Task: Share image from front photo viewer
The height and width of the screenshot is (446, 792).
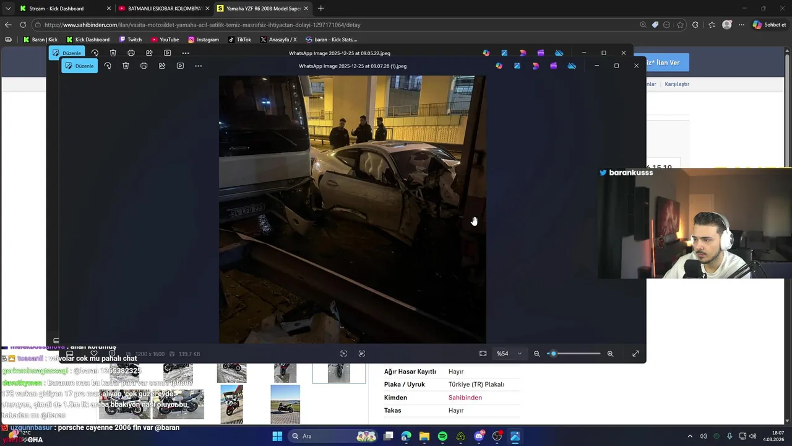Action: coord(162,66)
